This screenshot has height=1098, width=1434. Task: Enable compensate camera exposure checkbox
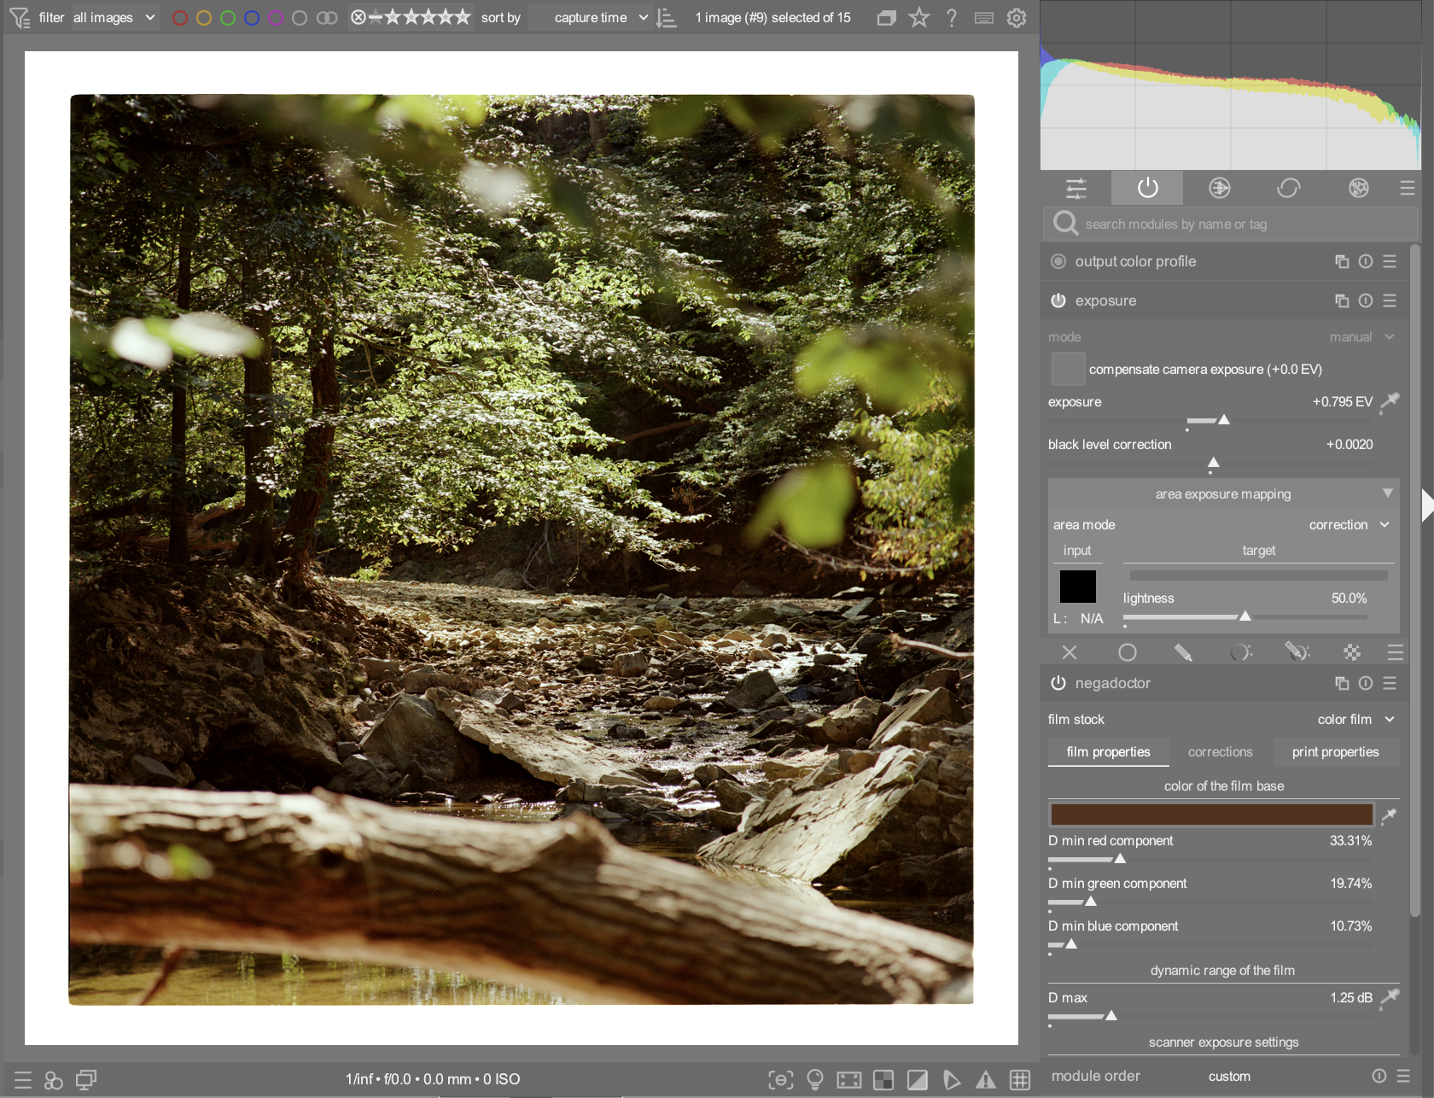pos(1068,369)
